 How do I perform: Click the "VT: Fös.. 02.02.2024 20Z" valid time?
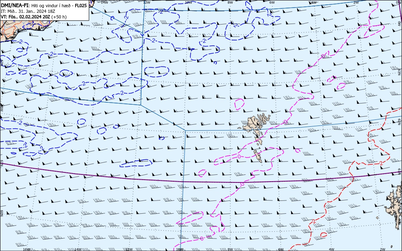pos(25,17)
